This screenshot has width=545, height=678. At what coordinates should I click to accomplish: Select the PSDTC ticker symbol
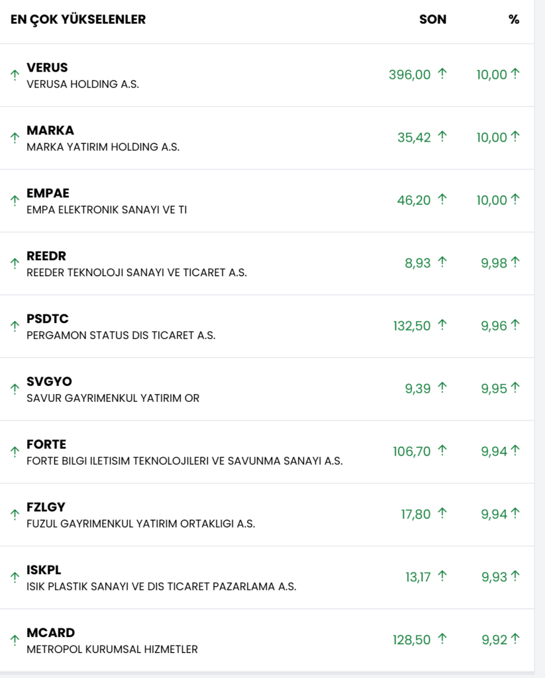pyautogui.click(x=47, y=319)
